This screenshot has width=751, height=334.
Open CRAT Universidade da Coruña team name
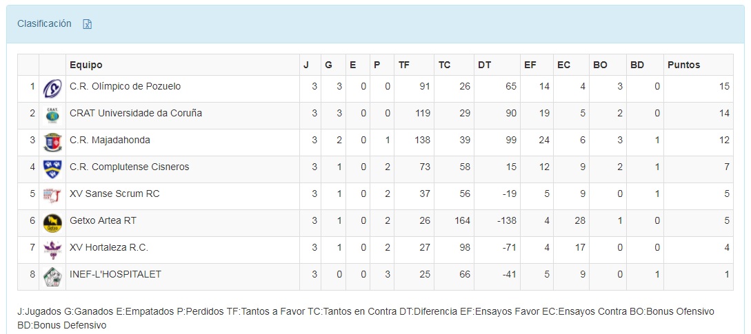coord(136,113)
